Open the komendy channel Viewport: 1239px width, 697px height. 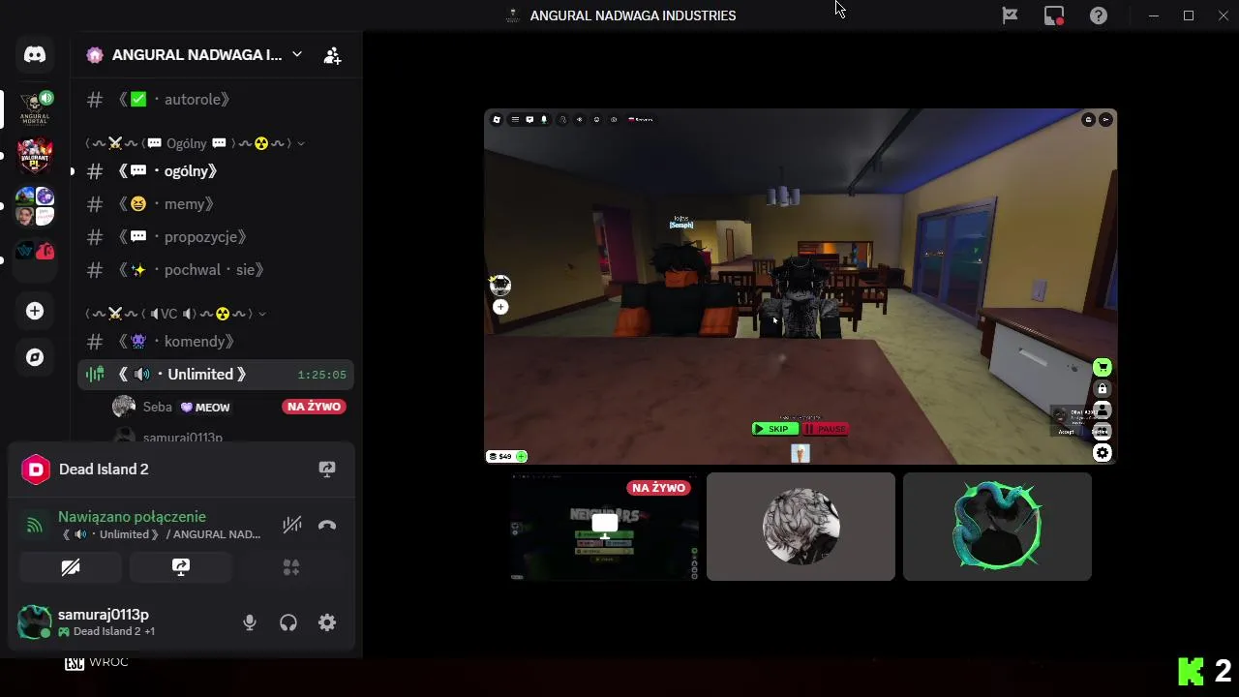[x=216, y=342]
